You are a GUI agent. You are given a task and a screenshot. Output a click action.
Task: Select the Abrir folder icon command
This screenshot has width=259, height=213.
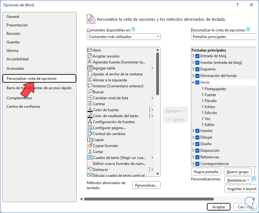click(90, 50)
